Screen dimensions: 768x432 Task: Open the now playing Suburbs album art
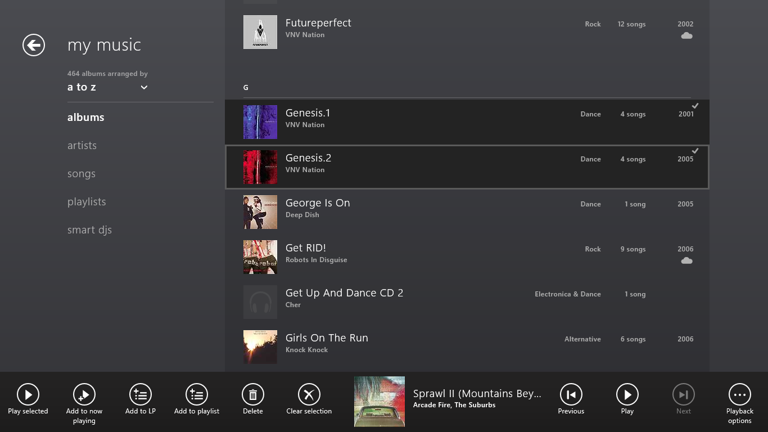click(380, 402)
